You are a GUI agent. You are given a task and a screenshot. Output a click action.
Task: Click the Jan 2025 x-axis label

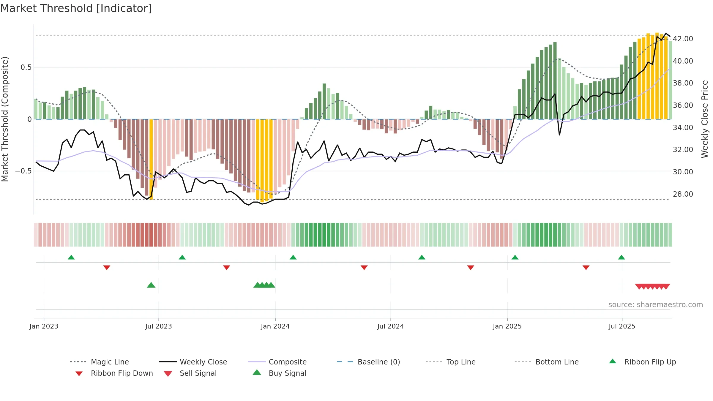pyautogui.click(x=507, y=326)
